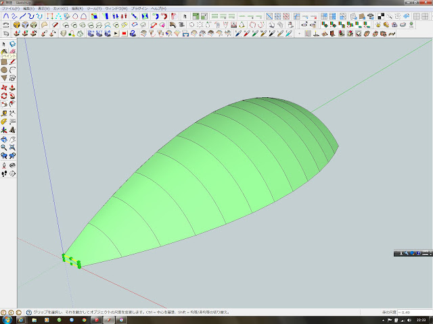
Task: Open the プラグイン menu
Action: [139, 9]
